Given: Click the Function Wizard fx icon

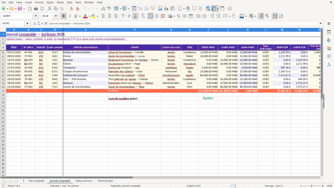Looking at the screenshot, I should click(35, 23).
